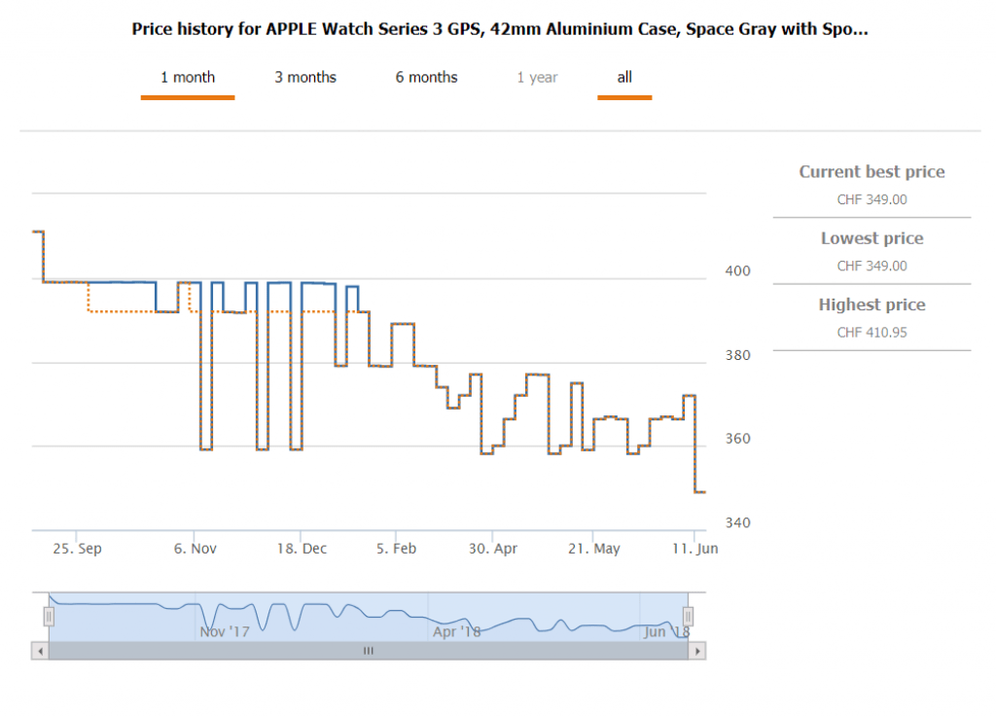Click the left range handle of the navigator

(49, 616)
